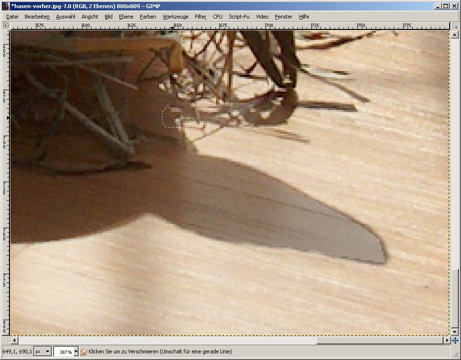Open the Hilfe menu
The width and height of the screenshot is (461, 360).
[304, 17]
